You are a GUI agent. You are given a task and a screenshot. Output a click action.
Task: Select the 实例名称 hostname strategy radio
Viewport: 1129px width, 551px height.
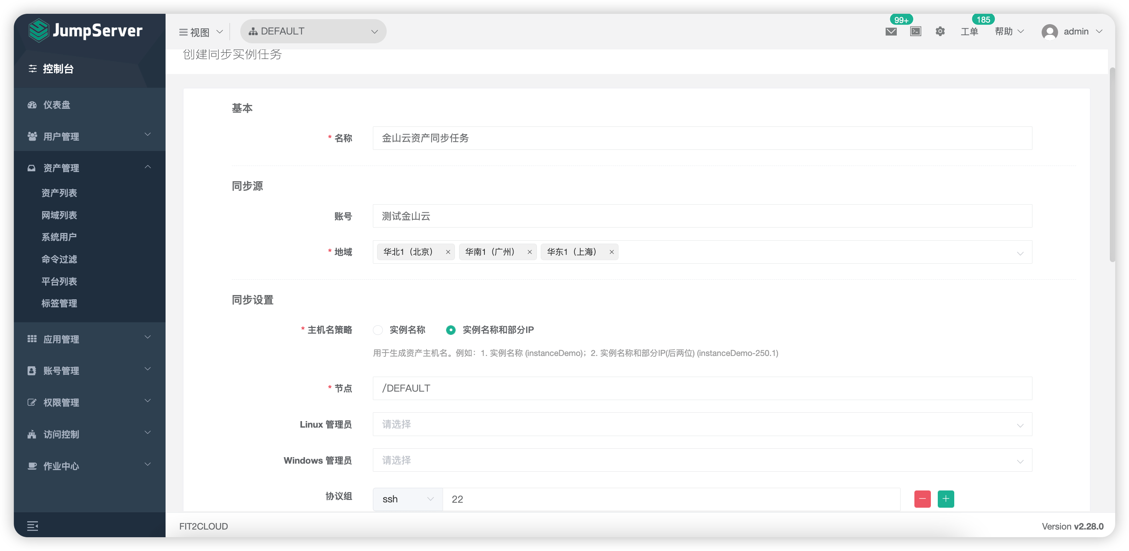pos(378,330)
